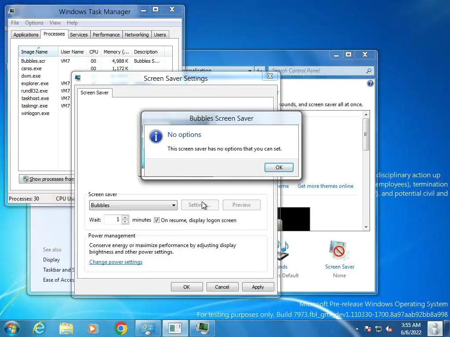Switch to Users tab in Task Manager
Image resolution: width=450 pixels, height=337 pixels.
tap(160, 35)
